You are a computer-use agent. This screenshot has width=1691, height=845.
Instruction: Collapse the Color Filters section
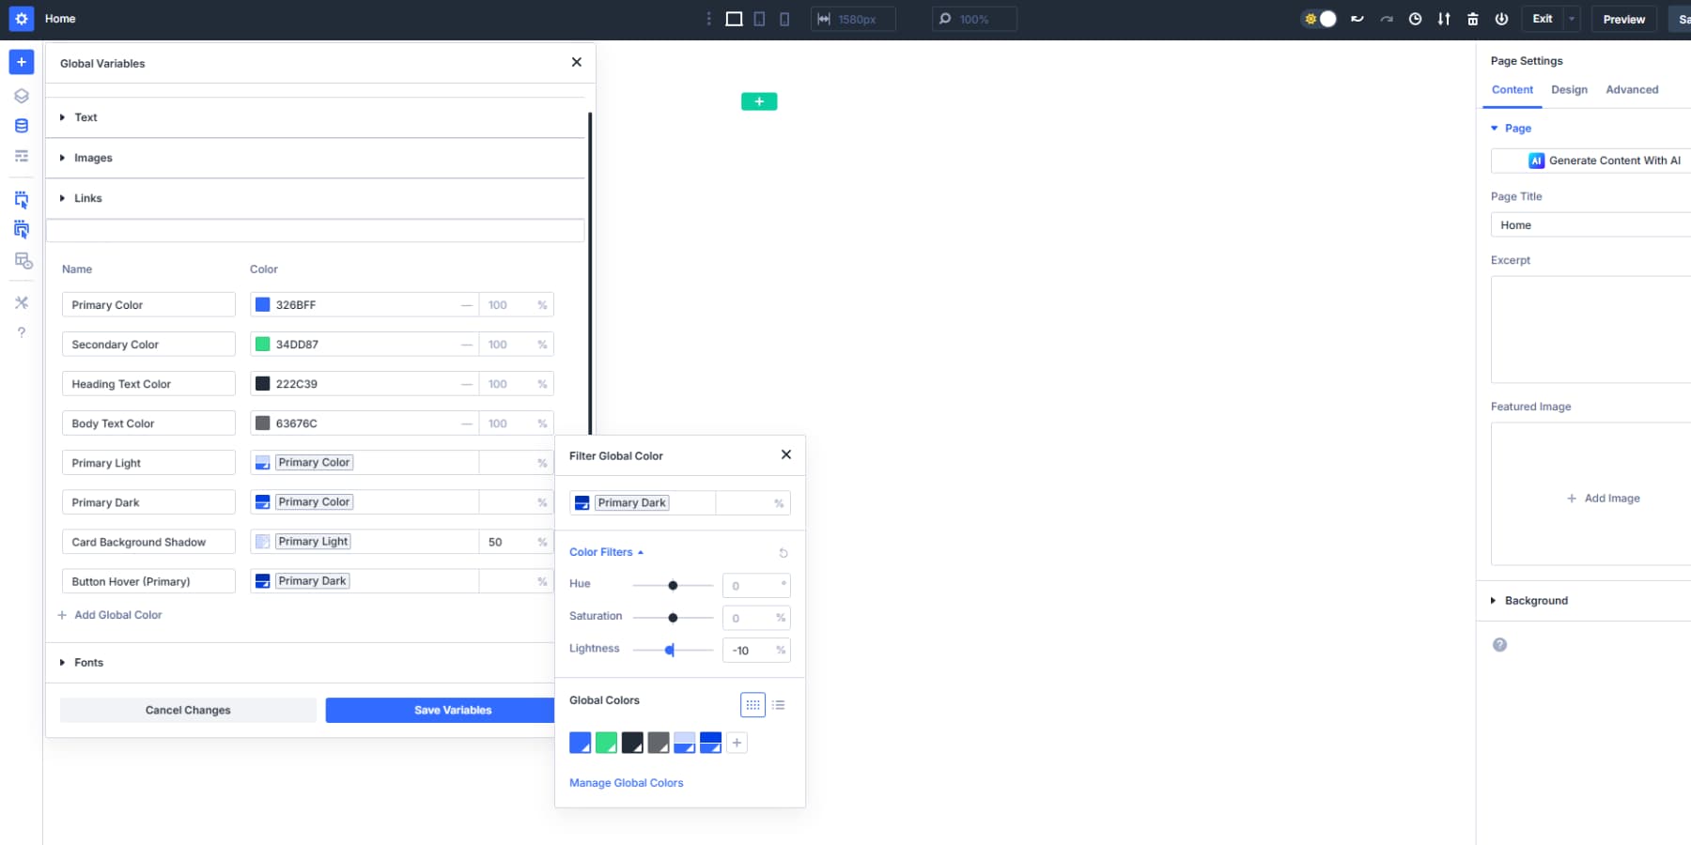pyautogui.click(x=606, y=552)
